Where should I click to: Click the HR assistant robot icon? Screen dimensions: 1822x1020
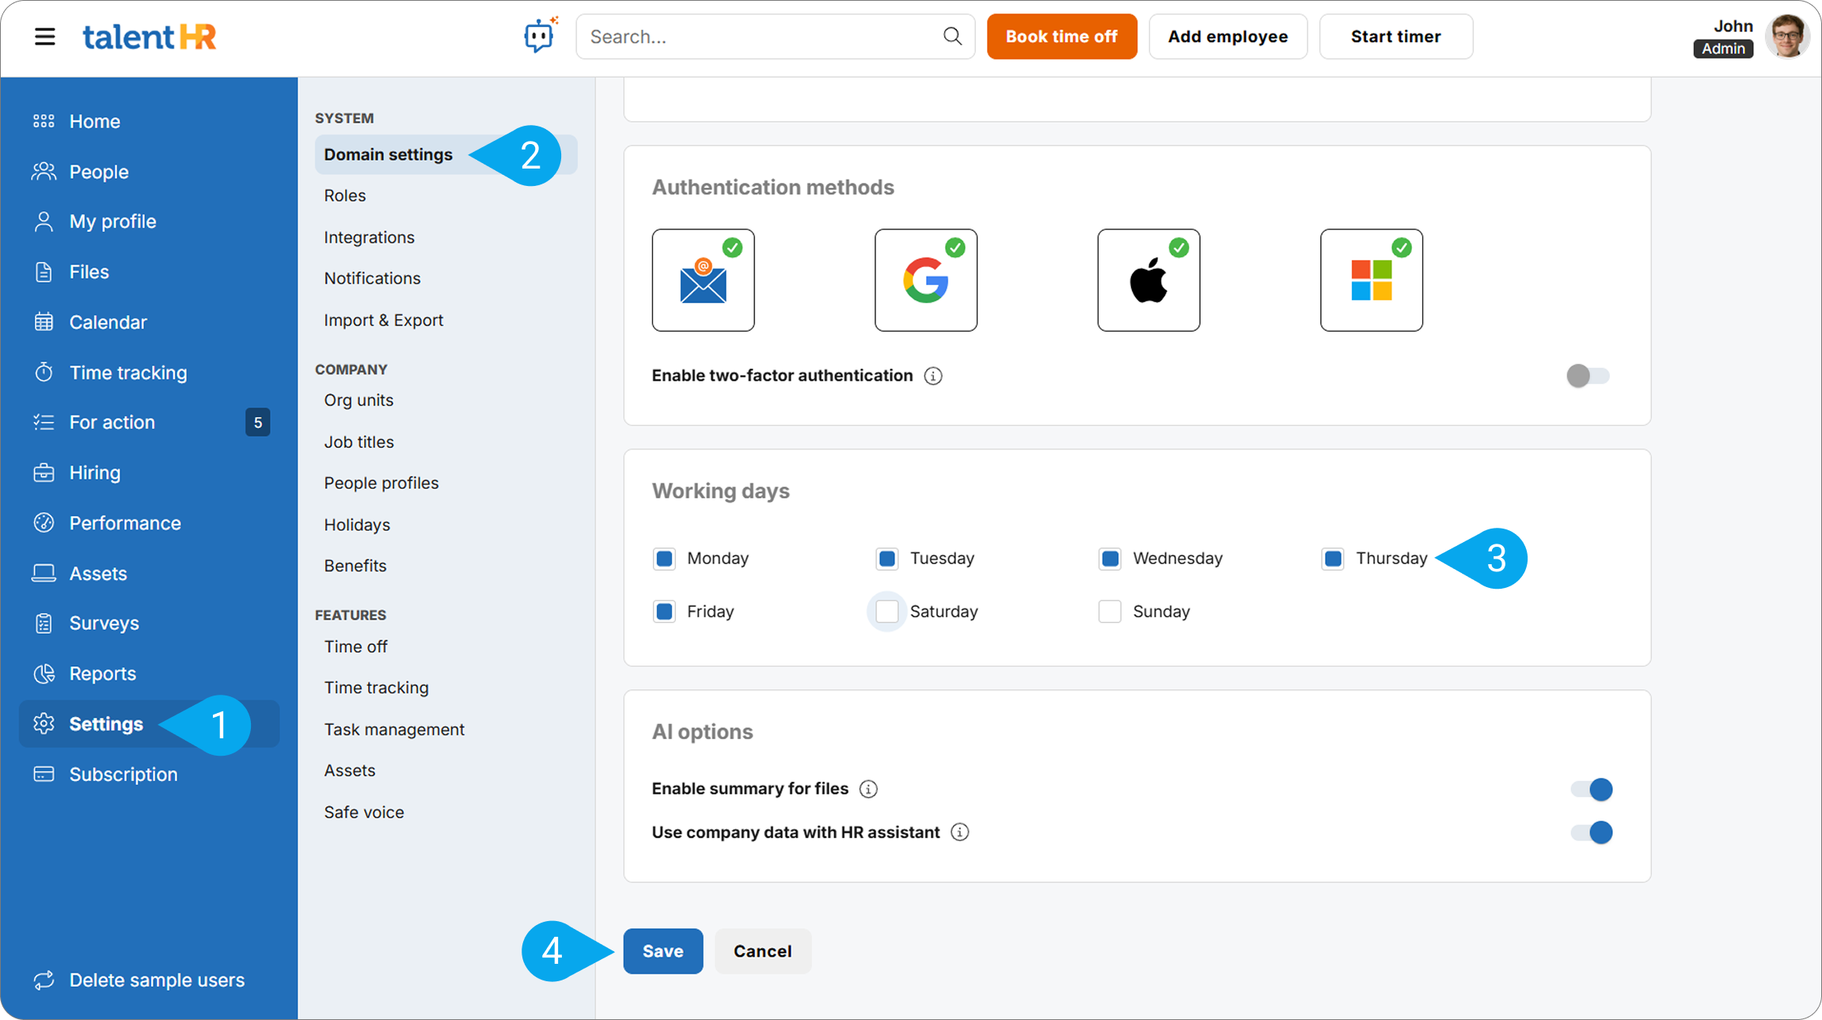[x=541, y=36]
